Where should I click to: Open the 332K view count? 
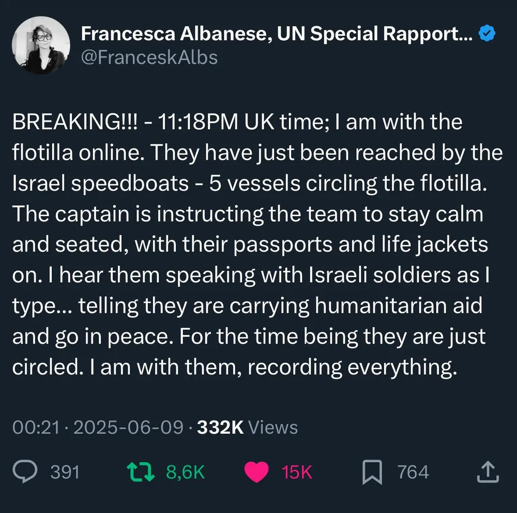pyautogui.click(x=221, y=428)
